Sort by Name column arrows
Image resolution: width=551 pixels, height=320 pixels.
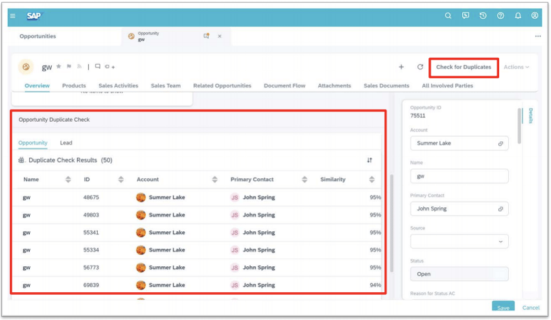pos(68,179)
